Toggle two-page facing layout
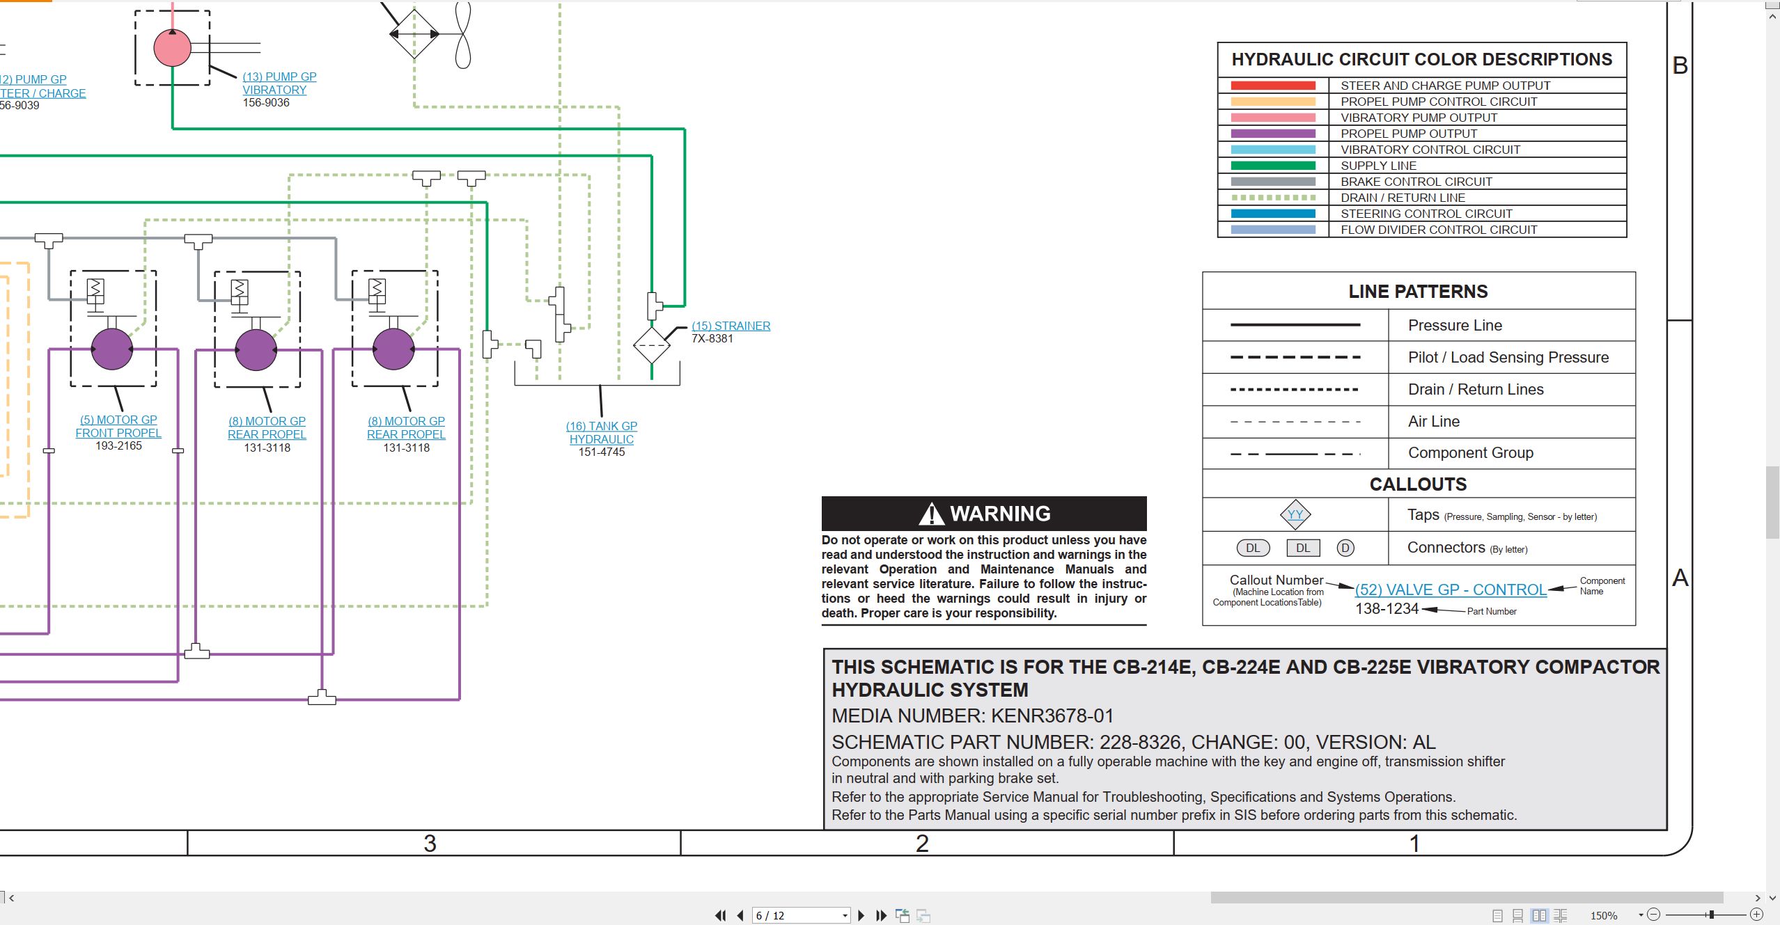The width and height of the screenshot is (1780, 925). (x=1540, y=916)
